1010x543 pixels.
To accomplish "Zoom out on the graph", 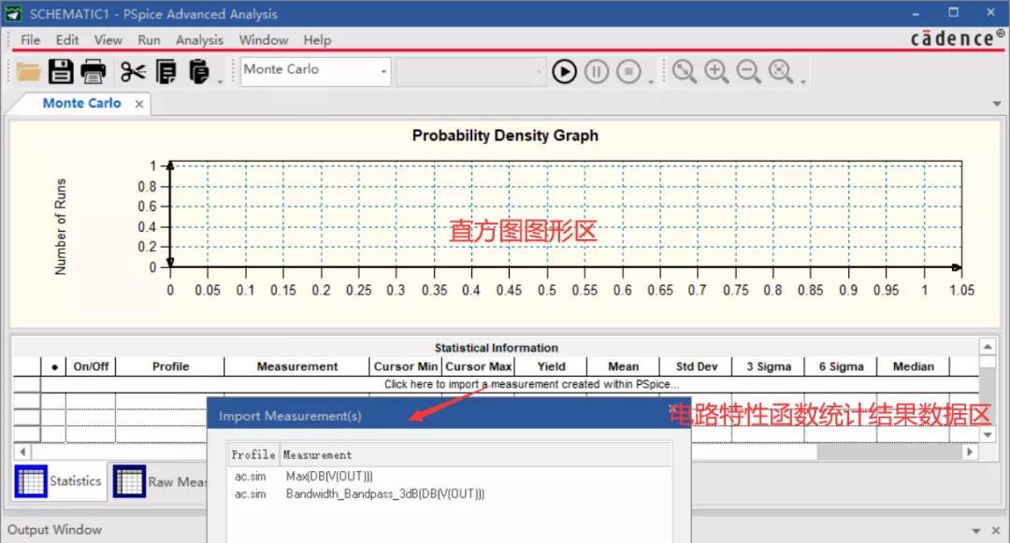I will click(x=748, y=71).
